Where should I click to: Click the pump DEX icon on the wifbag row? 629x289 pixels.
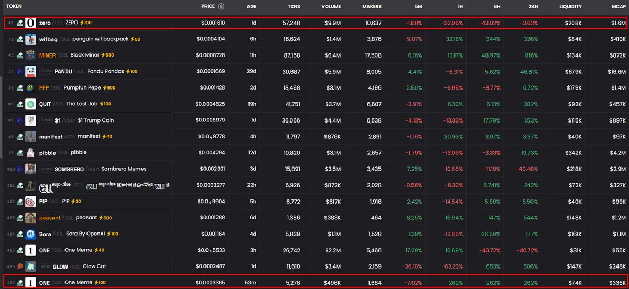tap(19, 39)
